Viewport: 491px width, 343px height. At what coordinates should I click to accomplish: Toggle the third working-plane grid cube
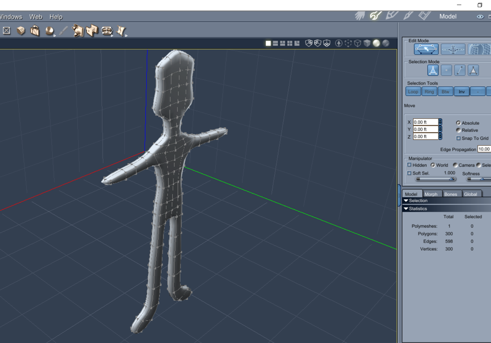327,43
